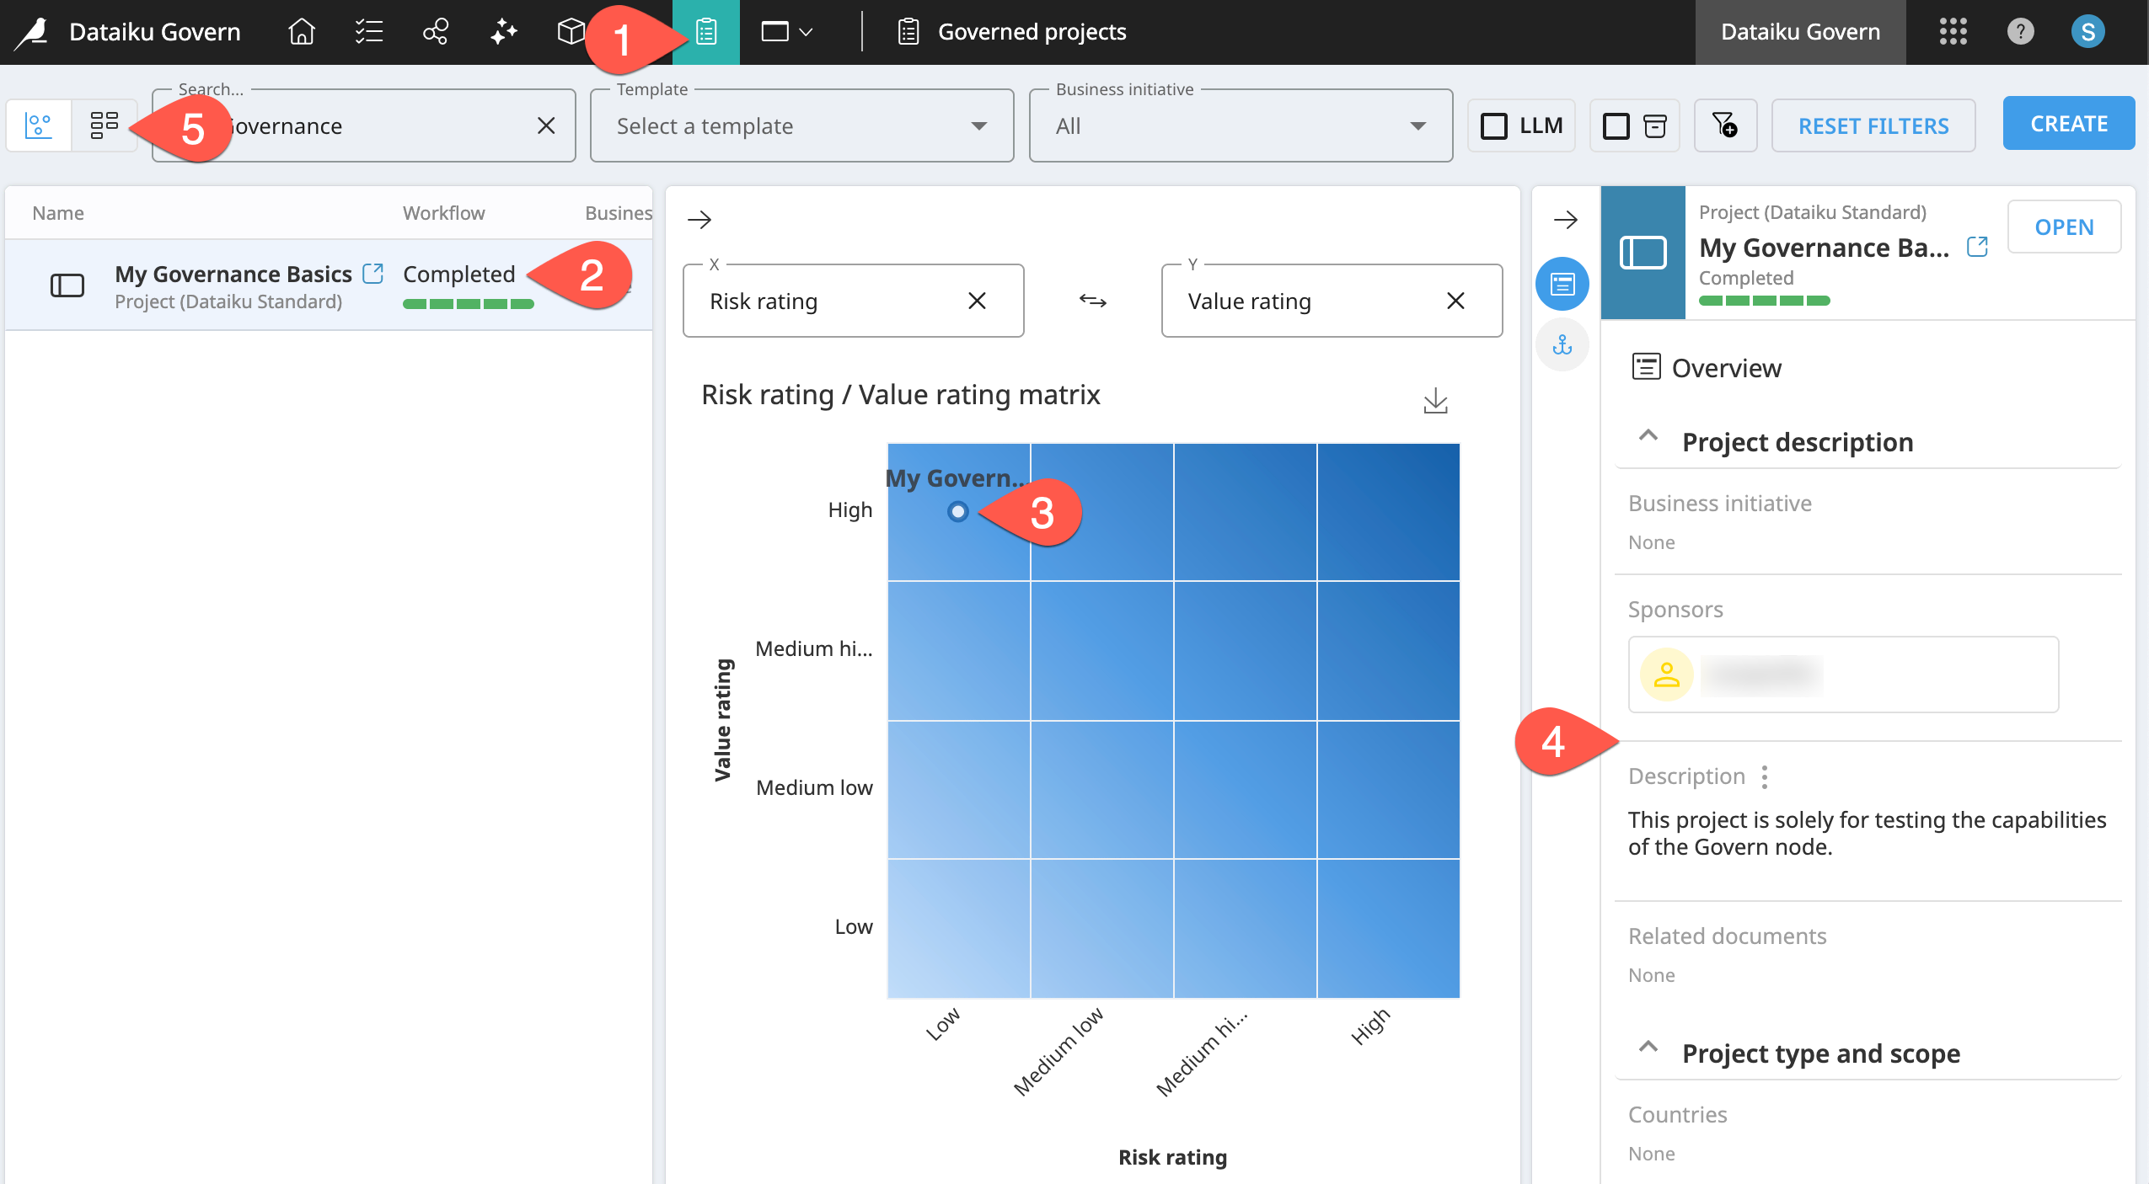Click the Dataiku Govern bird logo
2149x1184 pixels.
pyautogui.click(x=32, y=32)
